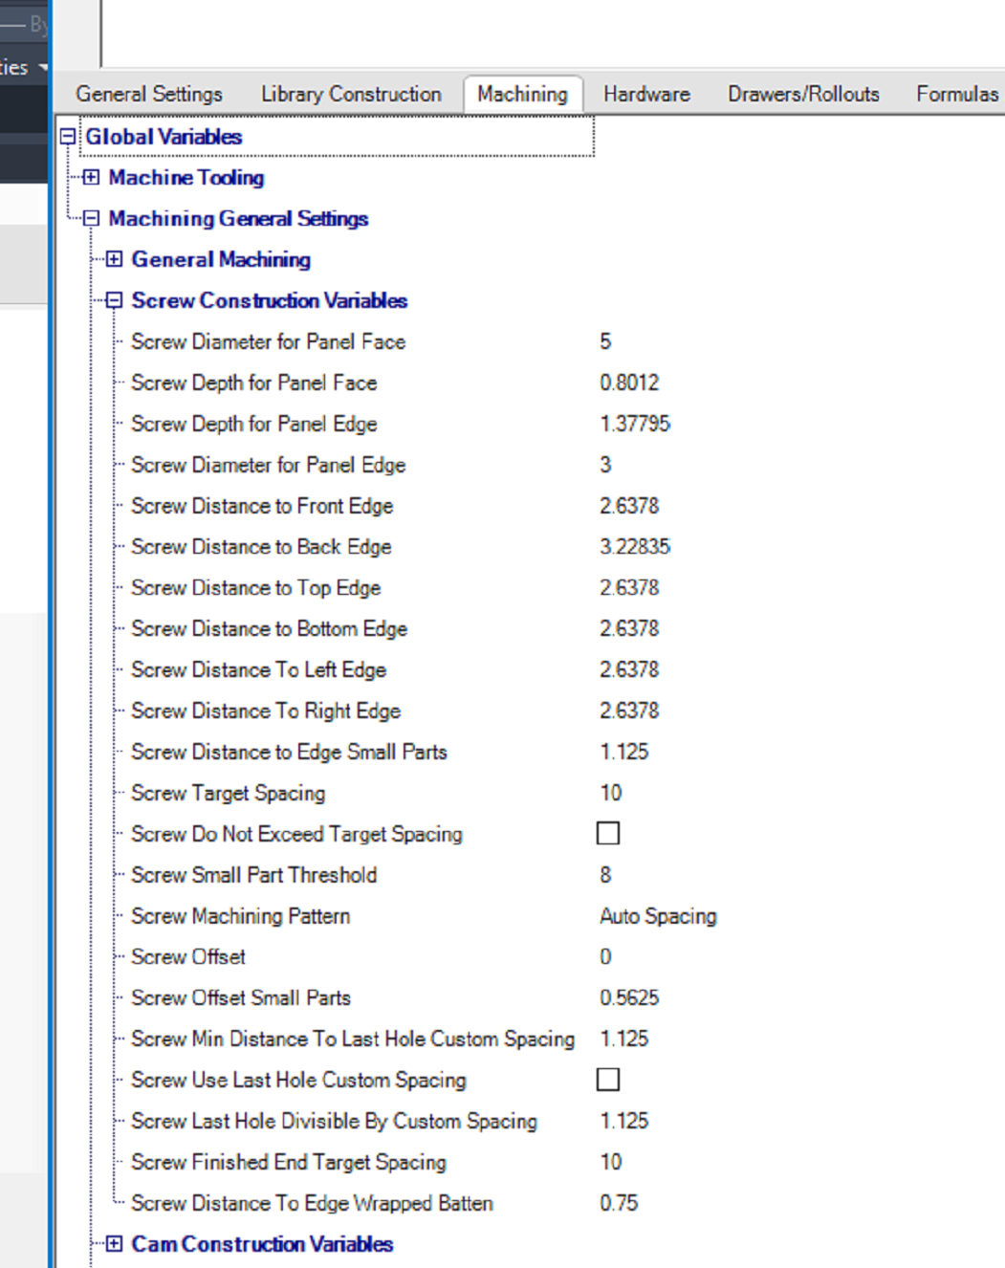Open Auto Spacing machining pattern value

click(658, 916)
